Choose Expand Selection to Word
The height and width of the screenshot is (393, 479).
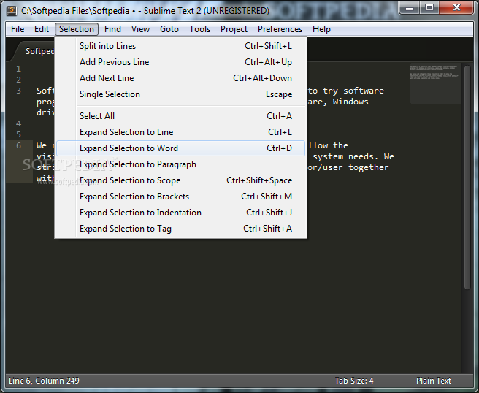click(x=180, y=148)
